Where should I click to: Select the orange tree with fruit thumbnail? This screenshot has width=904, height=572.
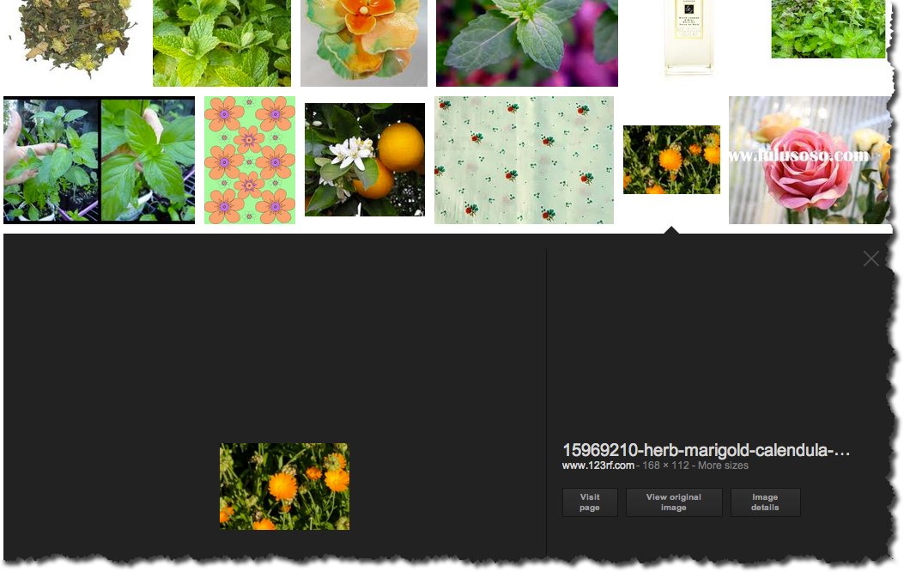364,159
